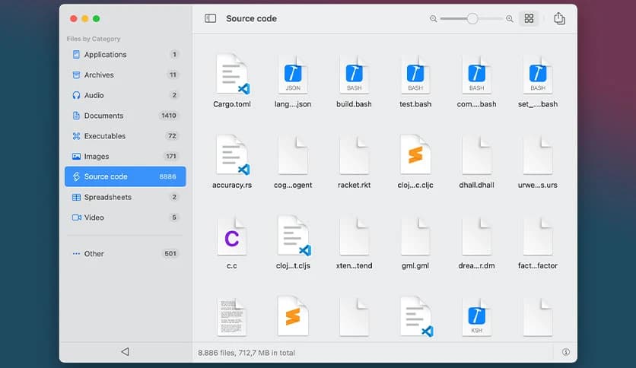
Task: Click the '8.886 files, 712,7 MB in total' status
Action: (x=246, y=353)
